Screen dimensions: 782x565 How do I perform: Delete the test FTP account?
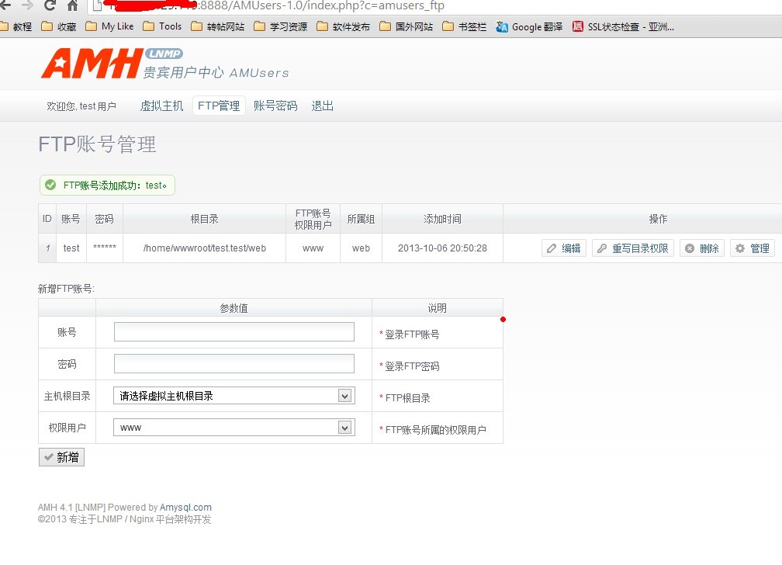(x=702, y=248)
